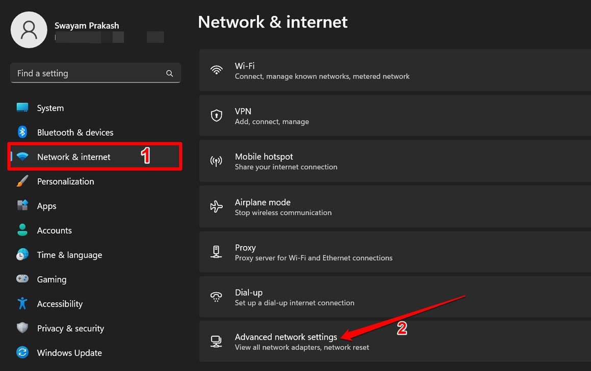
Task: Go to Personalization settings
Action: tap(95, 181)
